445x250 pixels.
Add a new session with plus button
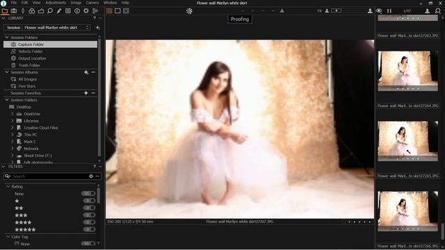pyautogui.click(x=97, y=28)
